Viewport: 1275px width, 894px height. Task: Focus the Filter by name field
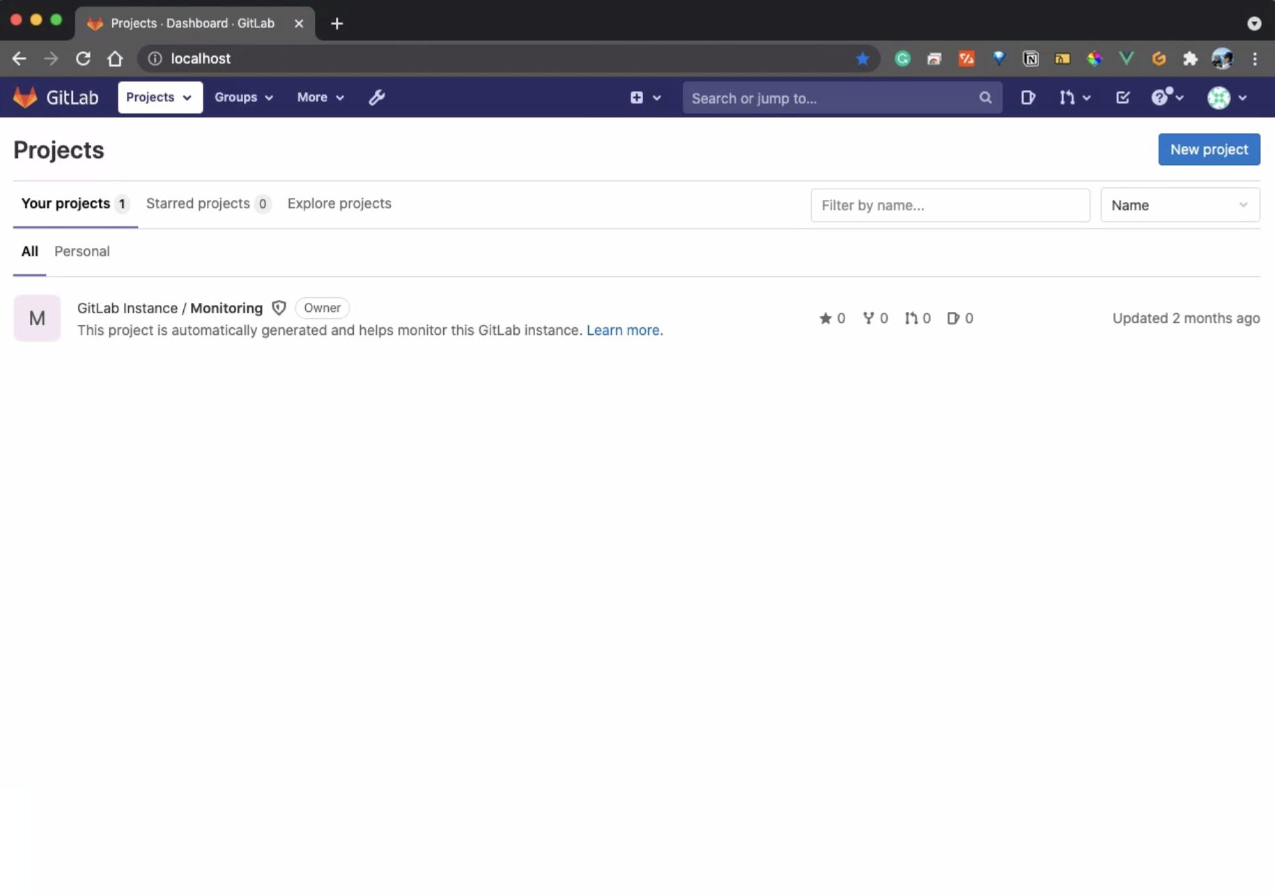click(950, 205)
